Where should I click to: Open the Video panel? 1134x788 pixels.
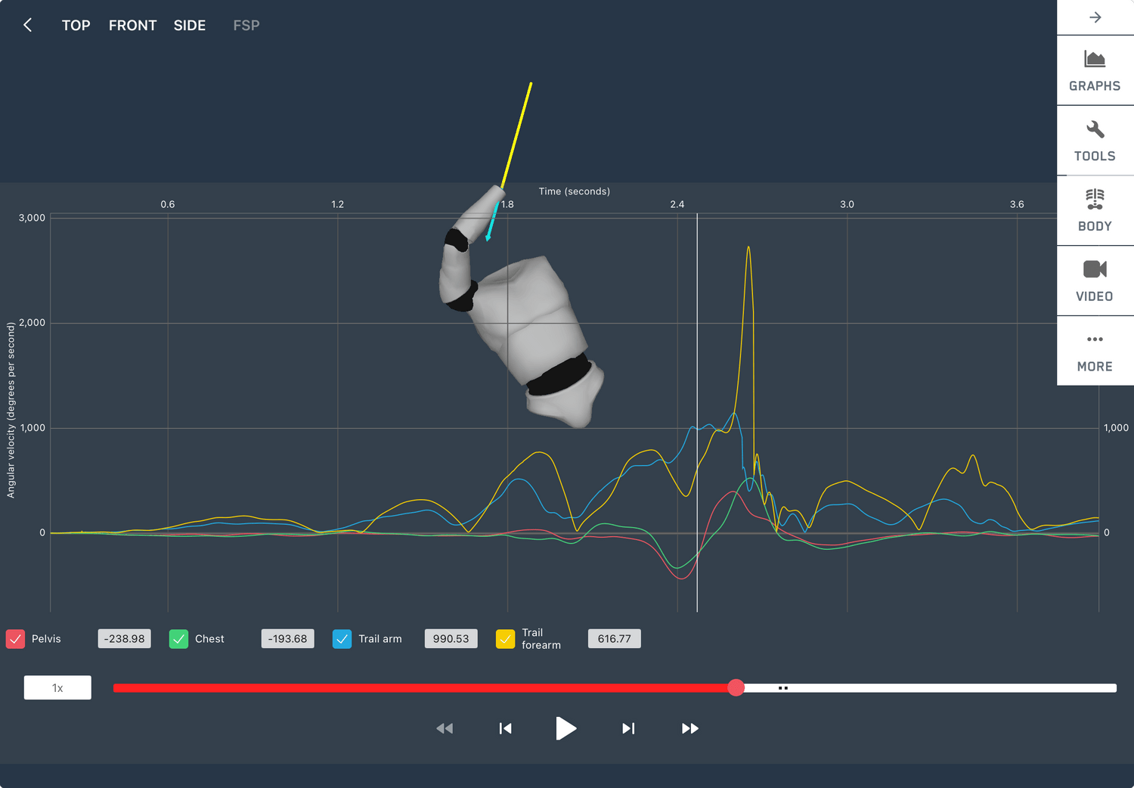pos(1094,281)
